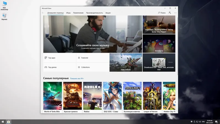Open the IDLE GOG game card

112,97
